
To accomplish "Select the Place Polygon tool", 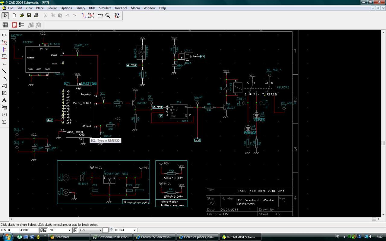I will (4, 86).
